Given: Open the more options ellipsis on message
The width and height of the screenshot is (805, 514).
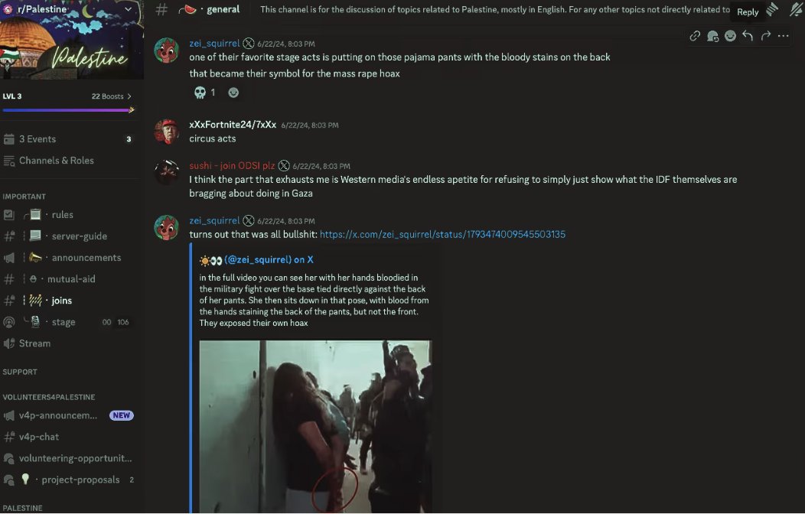Looking at the screenshot, I should tap(783, 36).
